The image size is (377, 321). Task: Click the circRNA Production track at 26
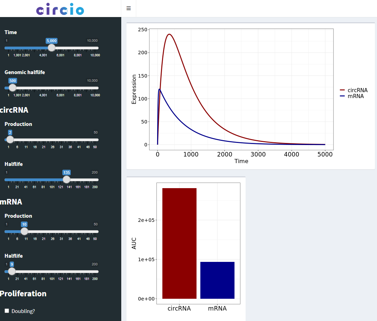(x=53, y=140)
